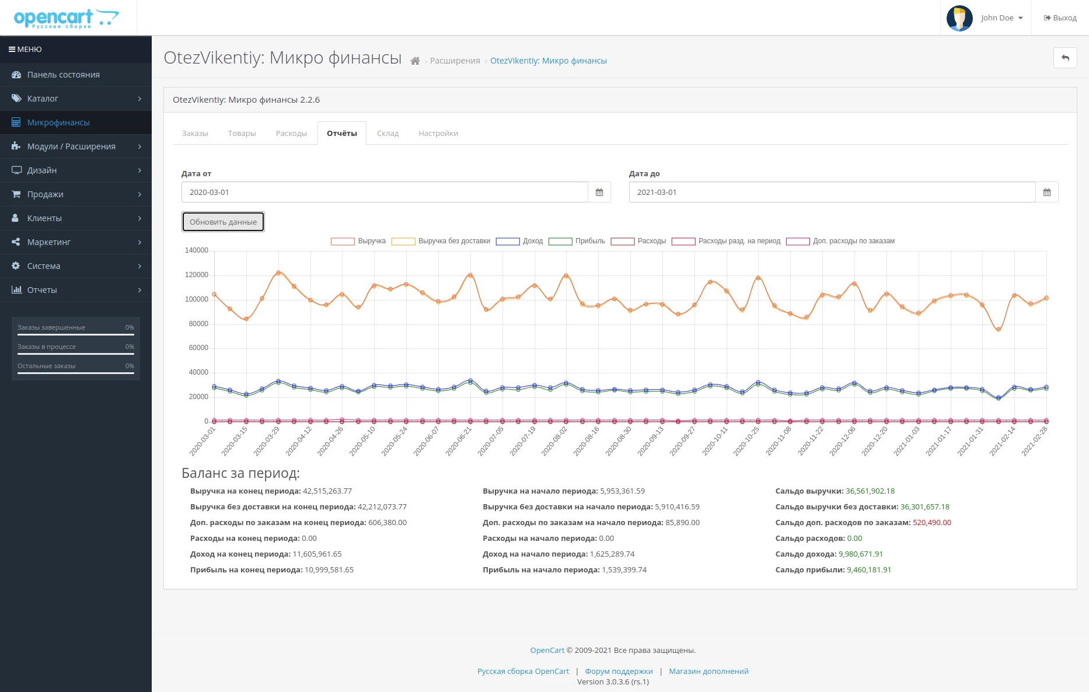Open the Дата до calendar picker
Viewport: 1089px width, 692px height.
[1047, 192]
